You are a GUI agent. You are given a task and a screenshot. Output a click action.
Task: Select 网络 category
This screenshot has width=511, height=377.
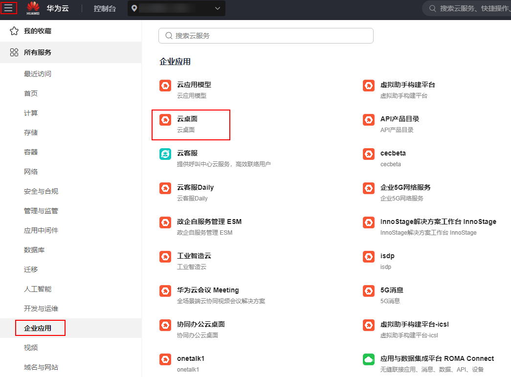[x=31, y=172]
